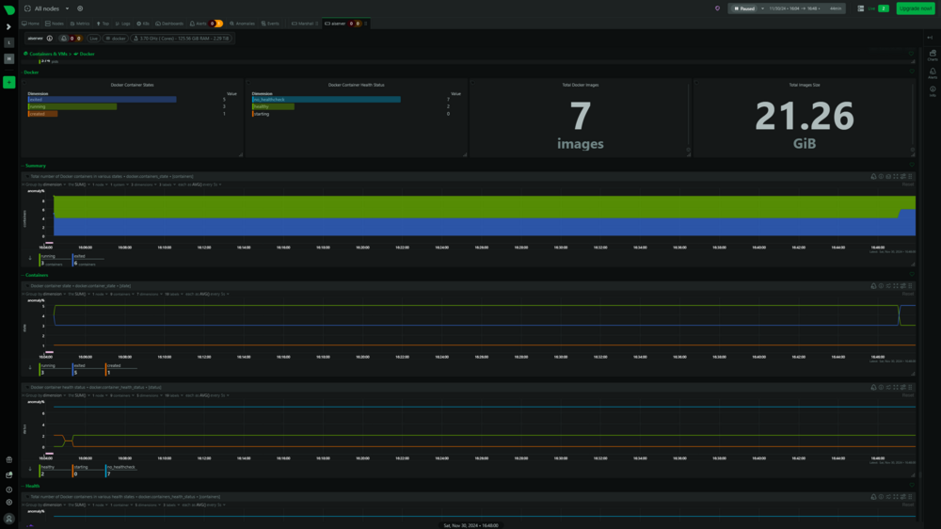The width and height of the screenshot is (941, 529).
Task: Click the heart favorite icon on Docker section
Action: tap(912, 72)
